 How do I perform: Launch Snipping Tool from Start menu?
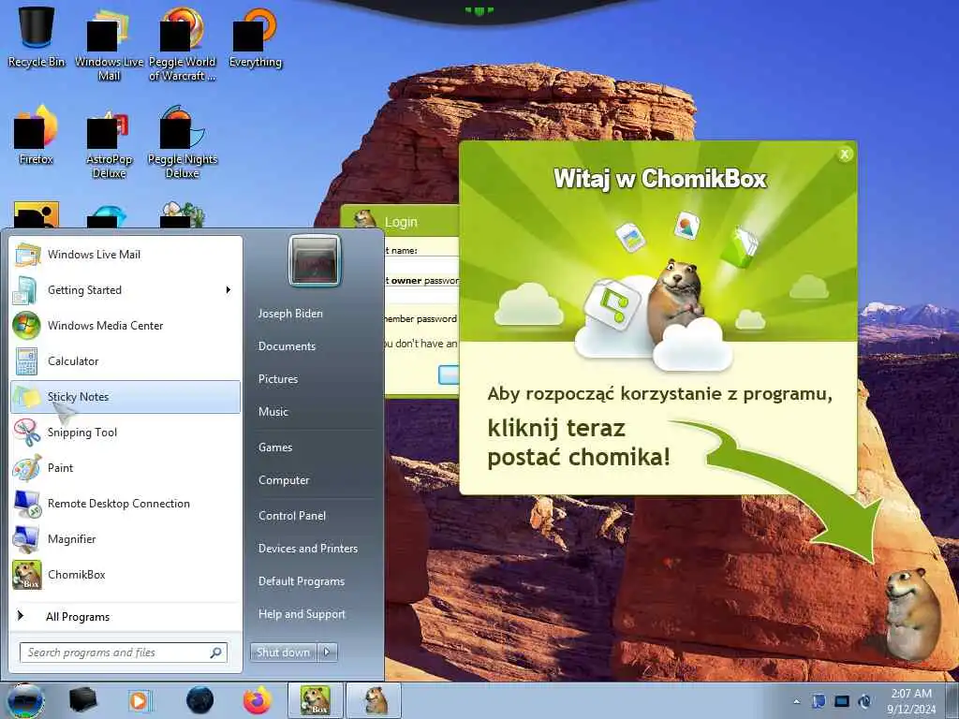(125, 433)
